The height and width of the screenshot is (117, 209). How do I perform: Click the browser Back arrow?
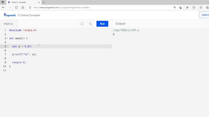click(3, 7)
